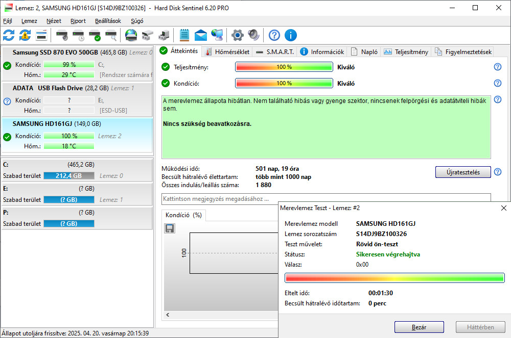Open the disk surface test magnifier icon

(x=111, y=35)
